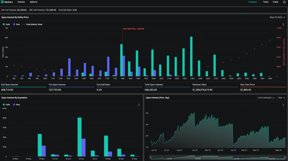Click the tallest call bar at 2400 strike
The width and height of the screenshot is (288, 161).
191,56
